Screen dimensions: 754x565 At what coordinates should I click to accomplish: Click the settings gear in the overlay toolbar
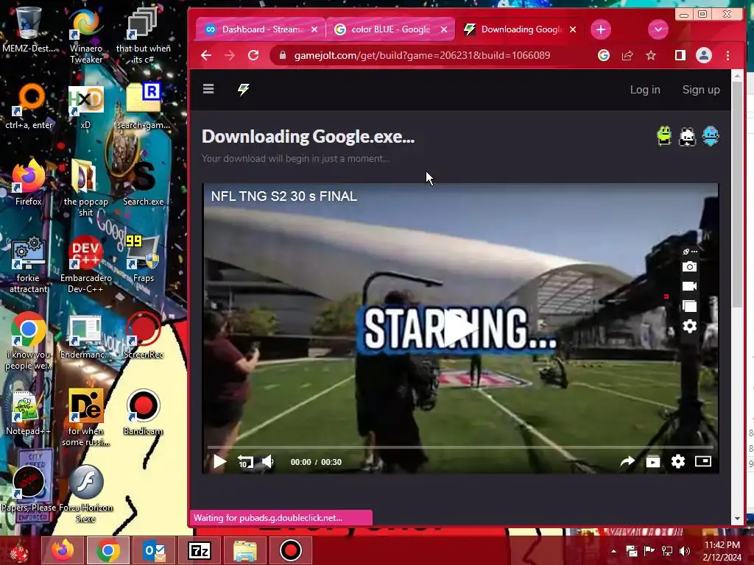point(689,327)
